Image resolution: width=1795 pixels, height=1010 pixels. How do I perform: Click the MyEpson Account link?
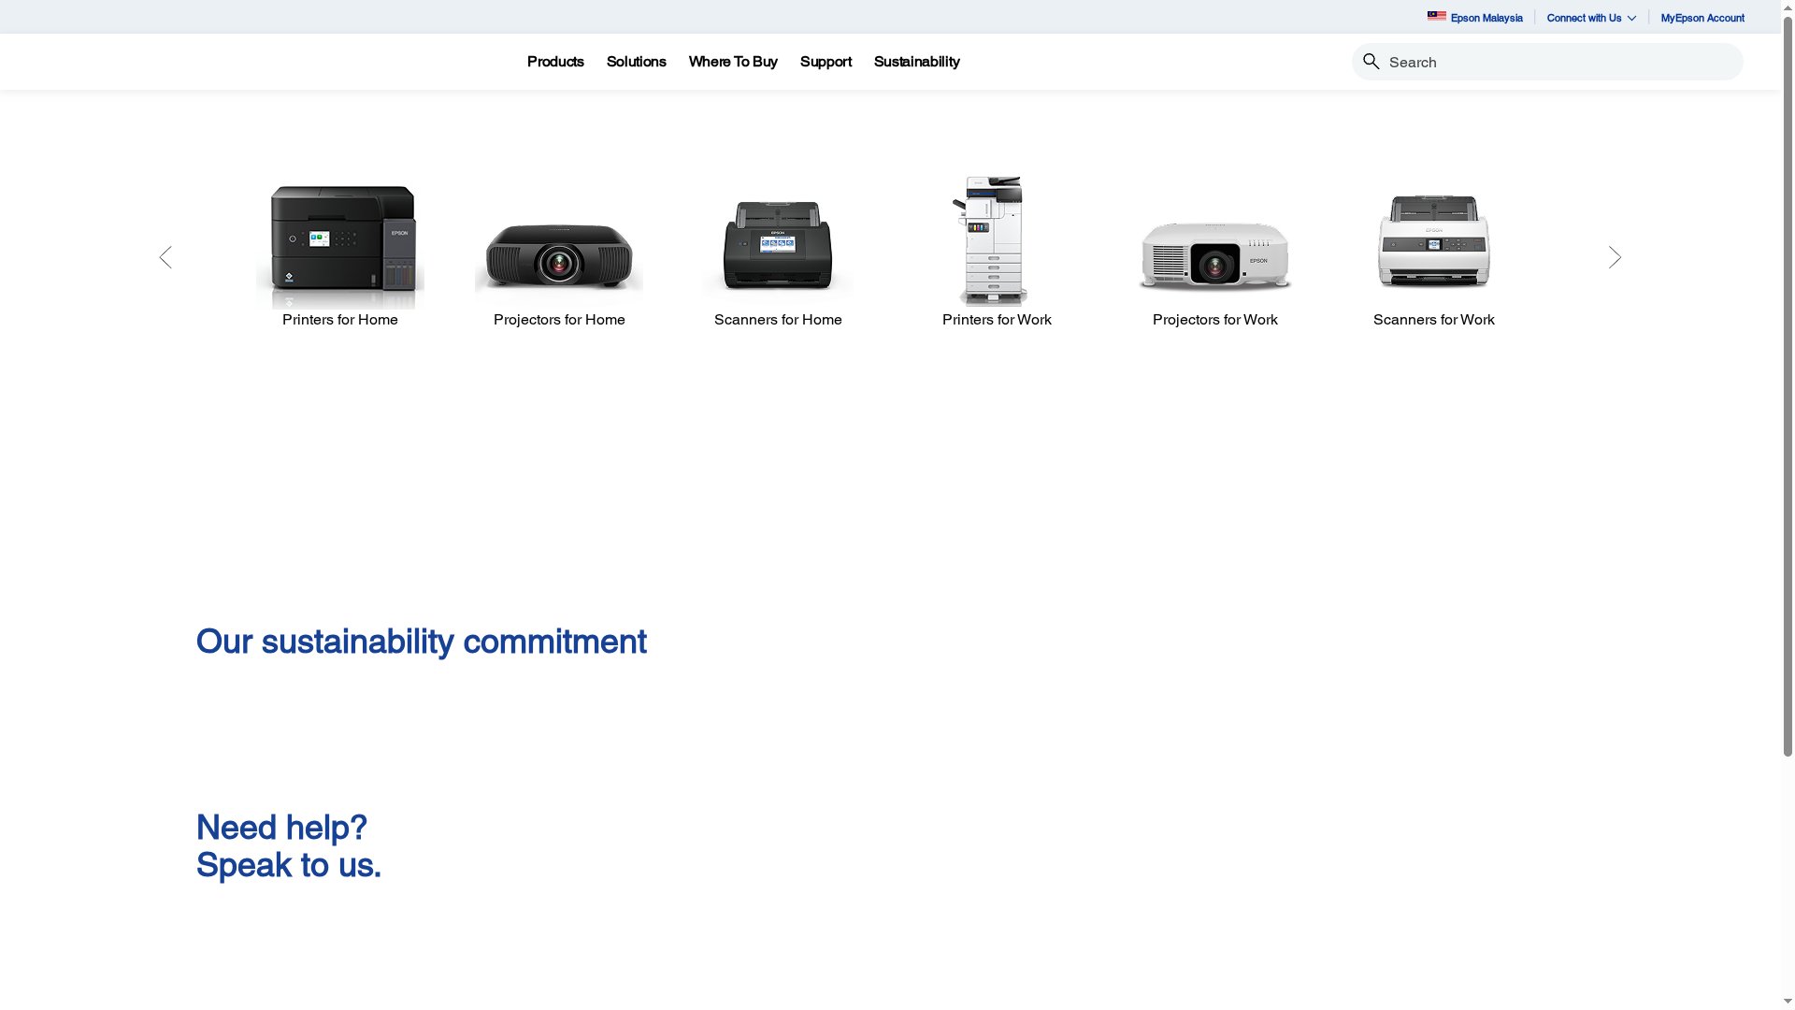coord(1702,18)
